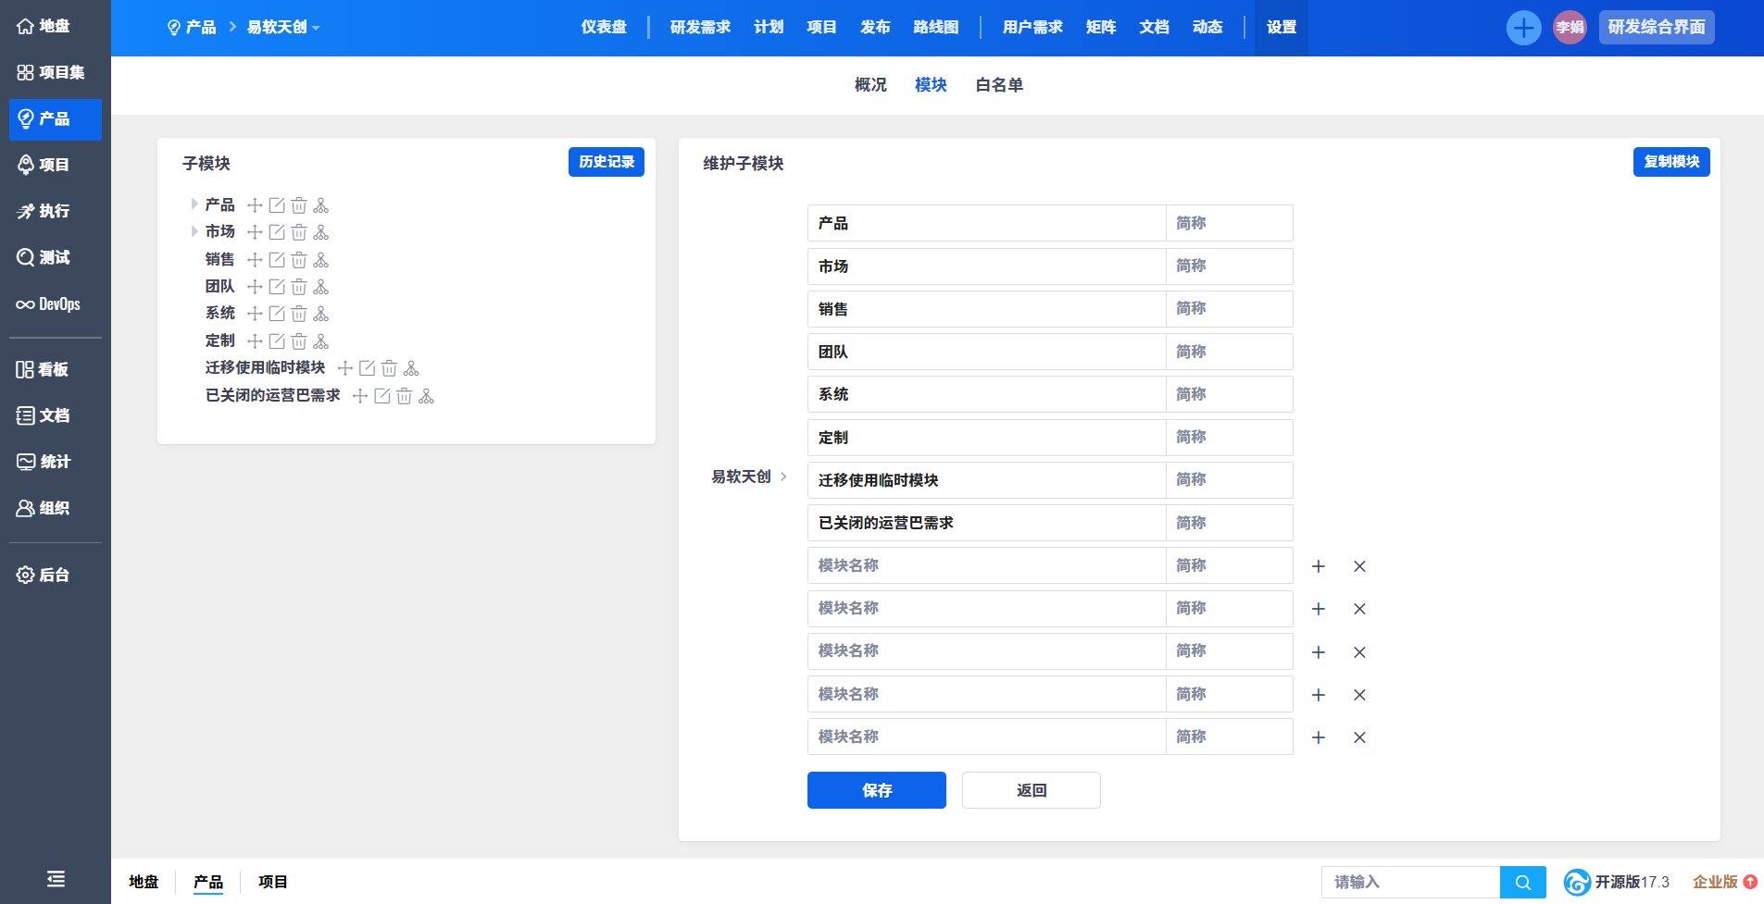
Task: Add a row after the first empty module row
Action: pyautogui.click(x=1319, y=566)
